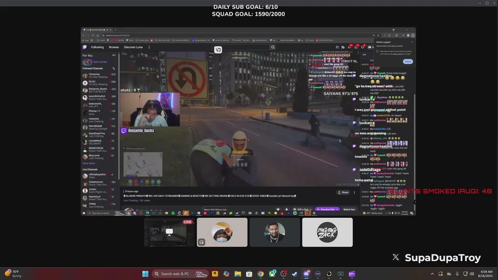
Task: Go back in shared Chrome window
Action: 84,35
